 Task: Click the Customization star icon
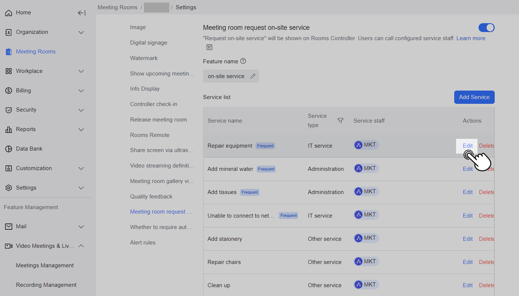point(8,168)
